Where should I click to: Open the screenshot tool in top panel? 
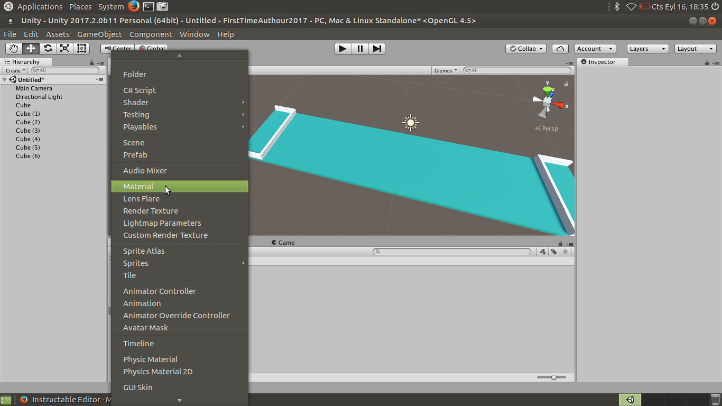coord(163,6)
